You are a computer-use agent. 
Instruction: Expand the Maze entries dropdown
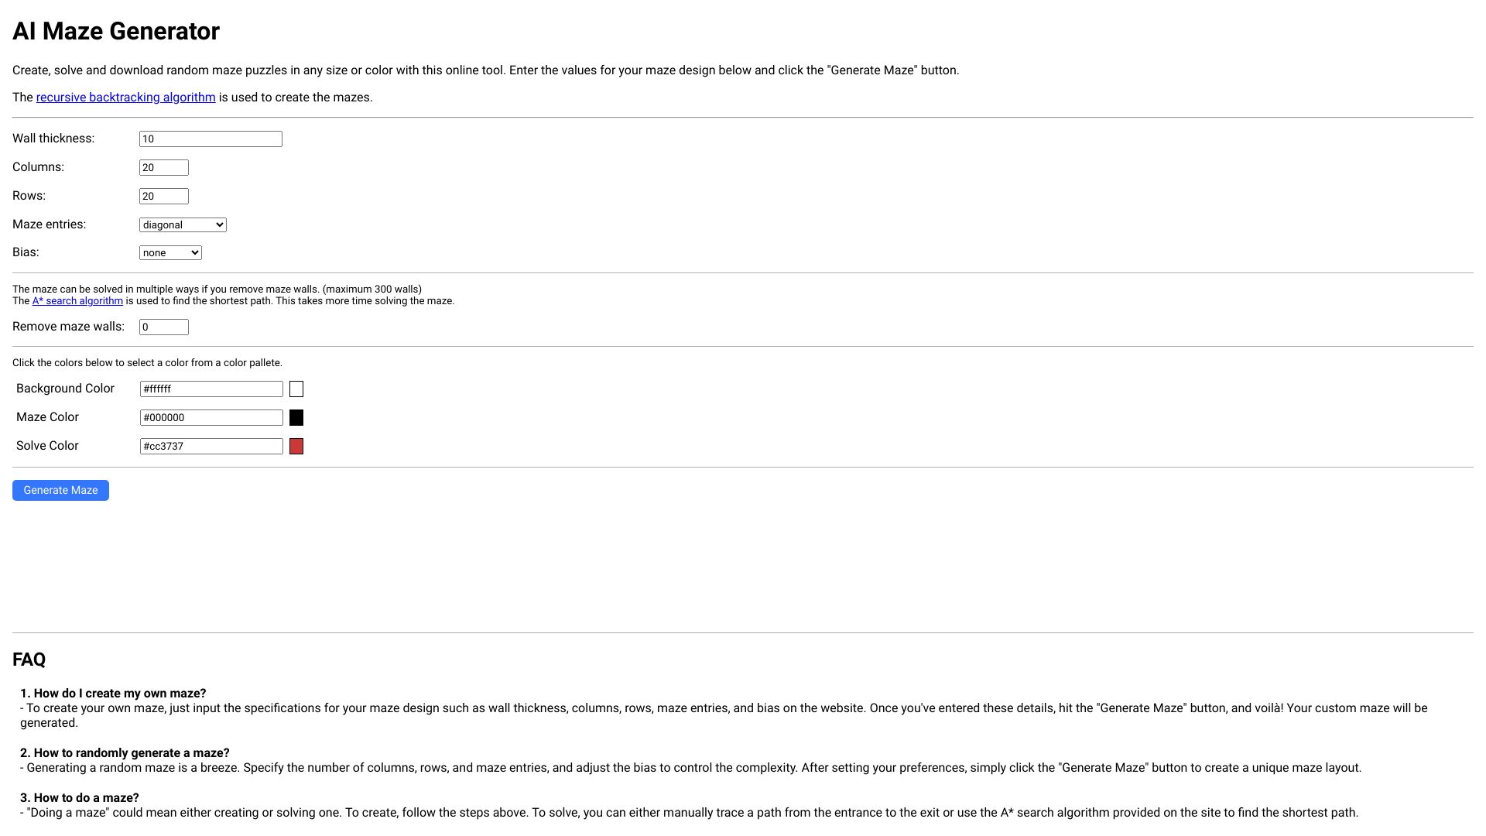coord(183,225)
